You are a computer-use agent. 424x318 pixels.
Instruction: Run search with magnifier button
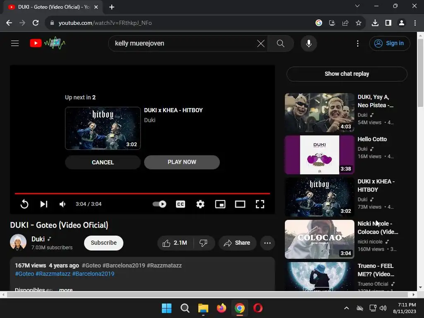(280, 43)
